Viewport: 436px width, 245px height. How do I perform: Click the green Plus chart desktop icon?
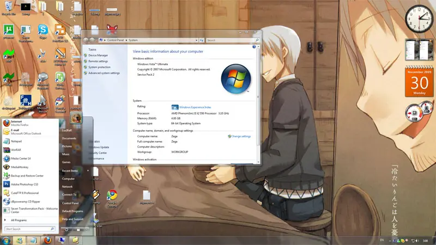click(x=9, y=79)
